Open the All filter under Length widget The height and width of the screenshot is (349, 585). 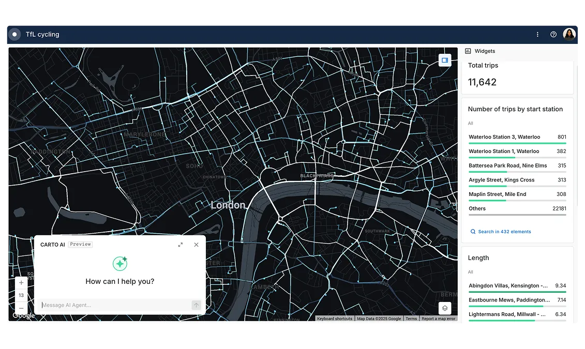click(x=470, y=271)
